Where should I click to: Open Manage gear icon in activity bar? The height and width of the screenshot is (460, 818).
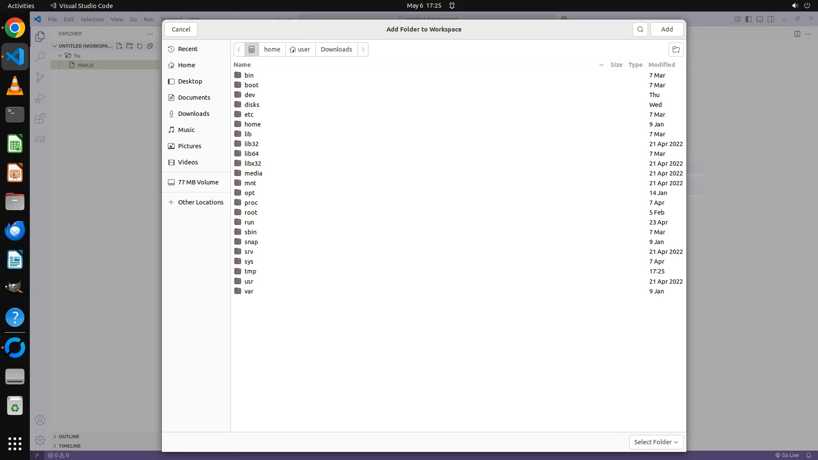40,440
